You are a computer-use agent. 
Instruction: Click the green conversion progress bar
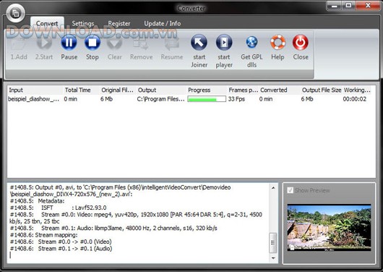[207, 99]
